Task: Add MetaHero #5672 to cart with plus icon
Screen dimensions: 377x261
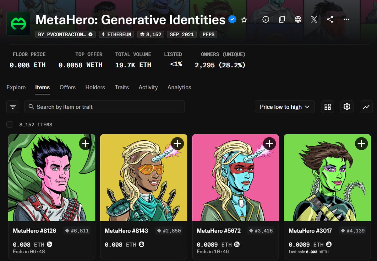Action: point(269,144)
